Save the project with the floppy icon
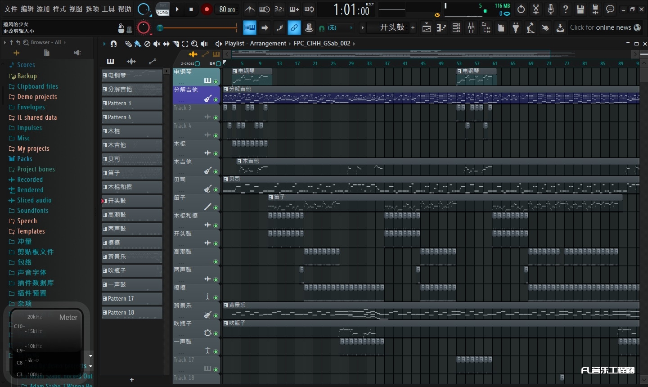Image resolution: width=648 pixels, height=387 pixels. click(580, 9)
